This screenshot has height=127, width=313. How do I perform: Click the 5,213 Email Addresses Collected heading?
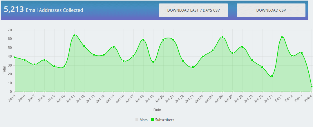(44, 10)
